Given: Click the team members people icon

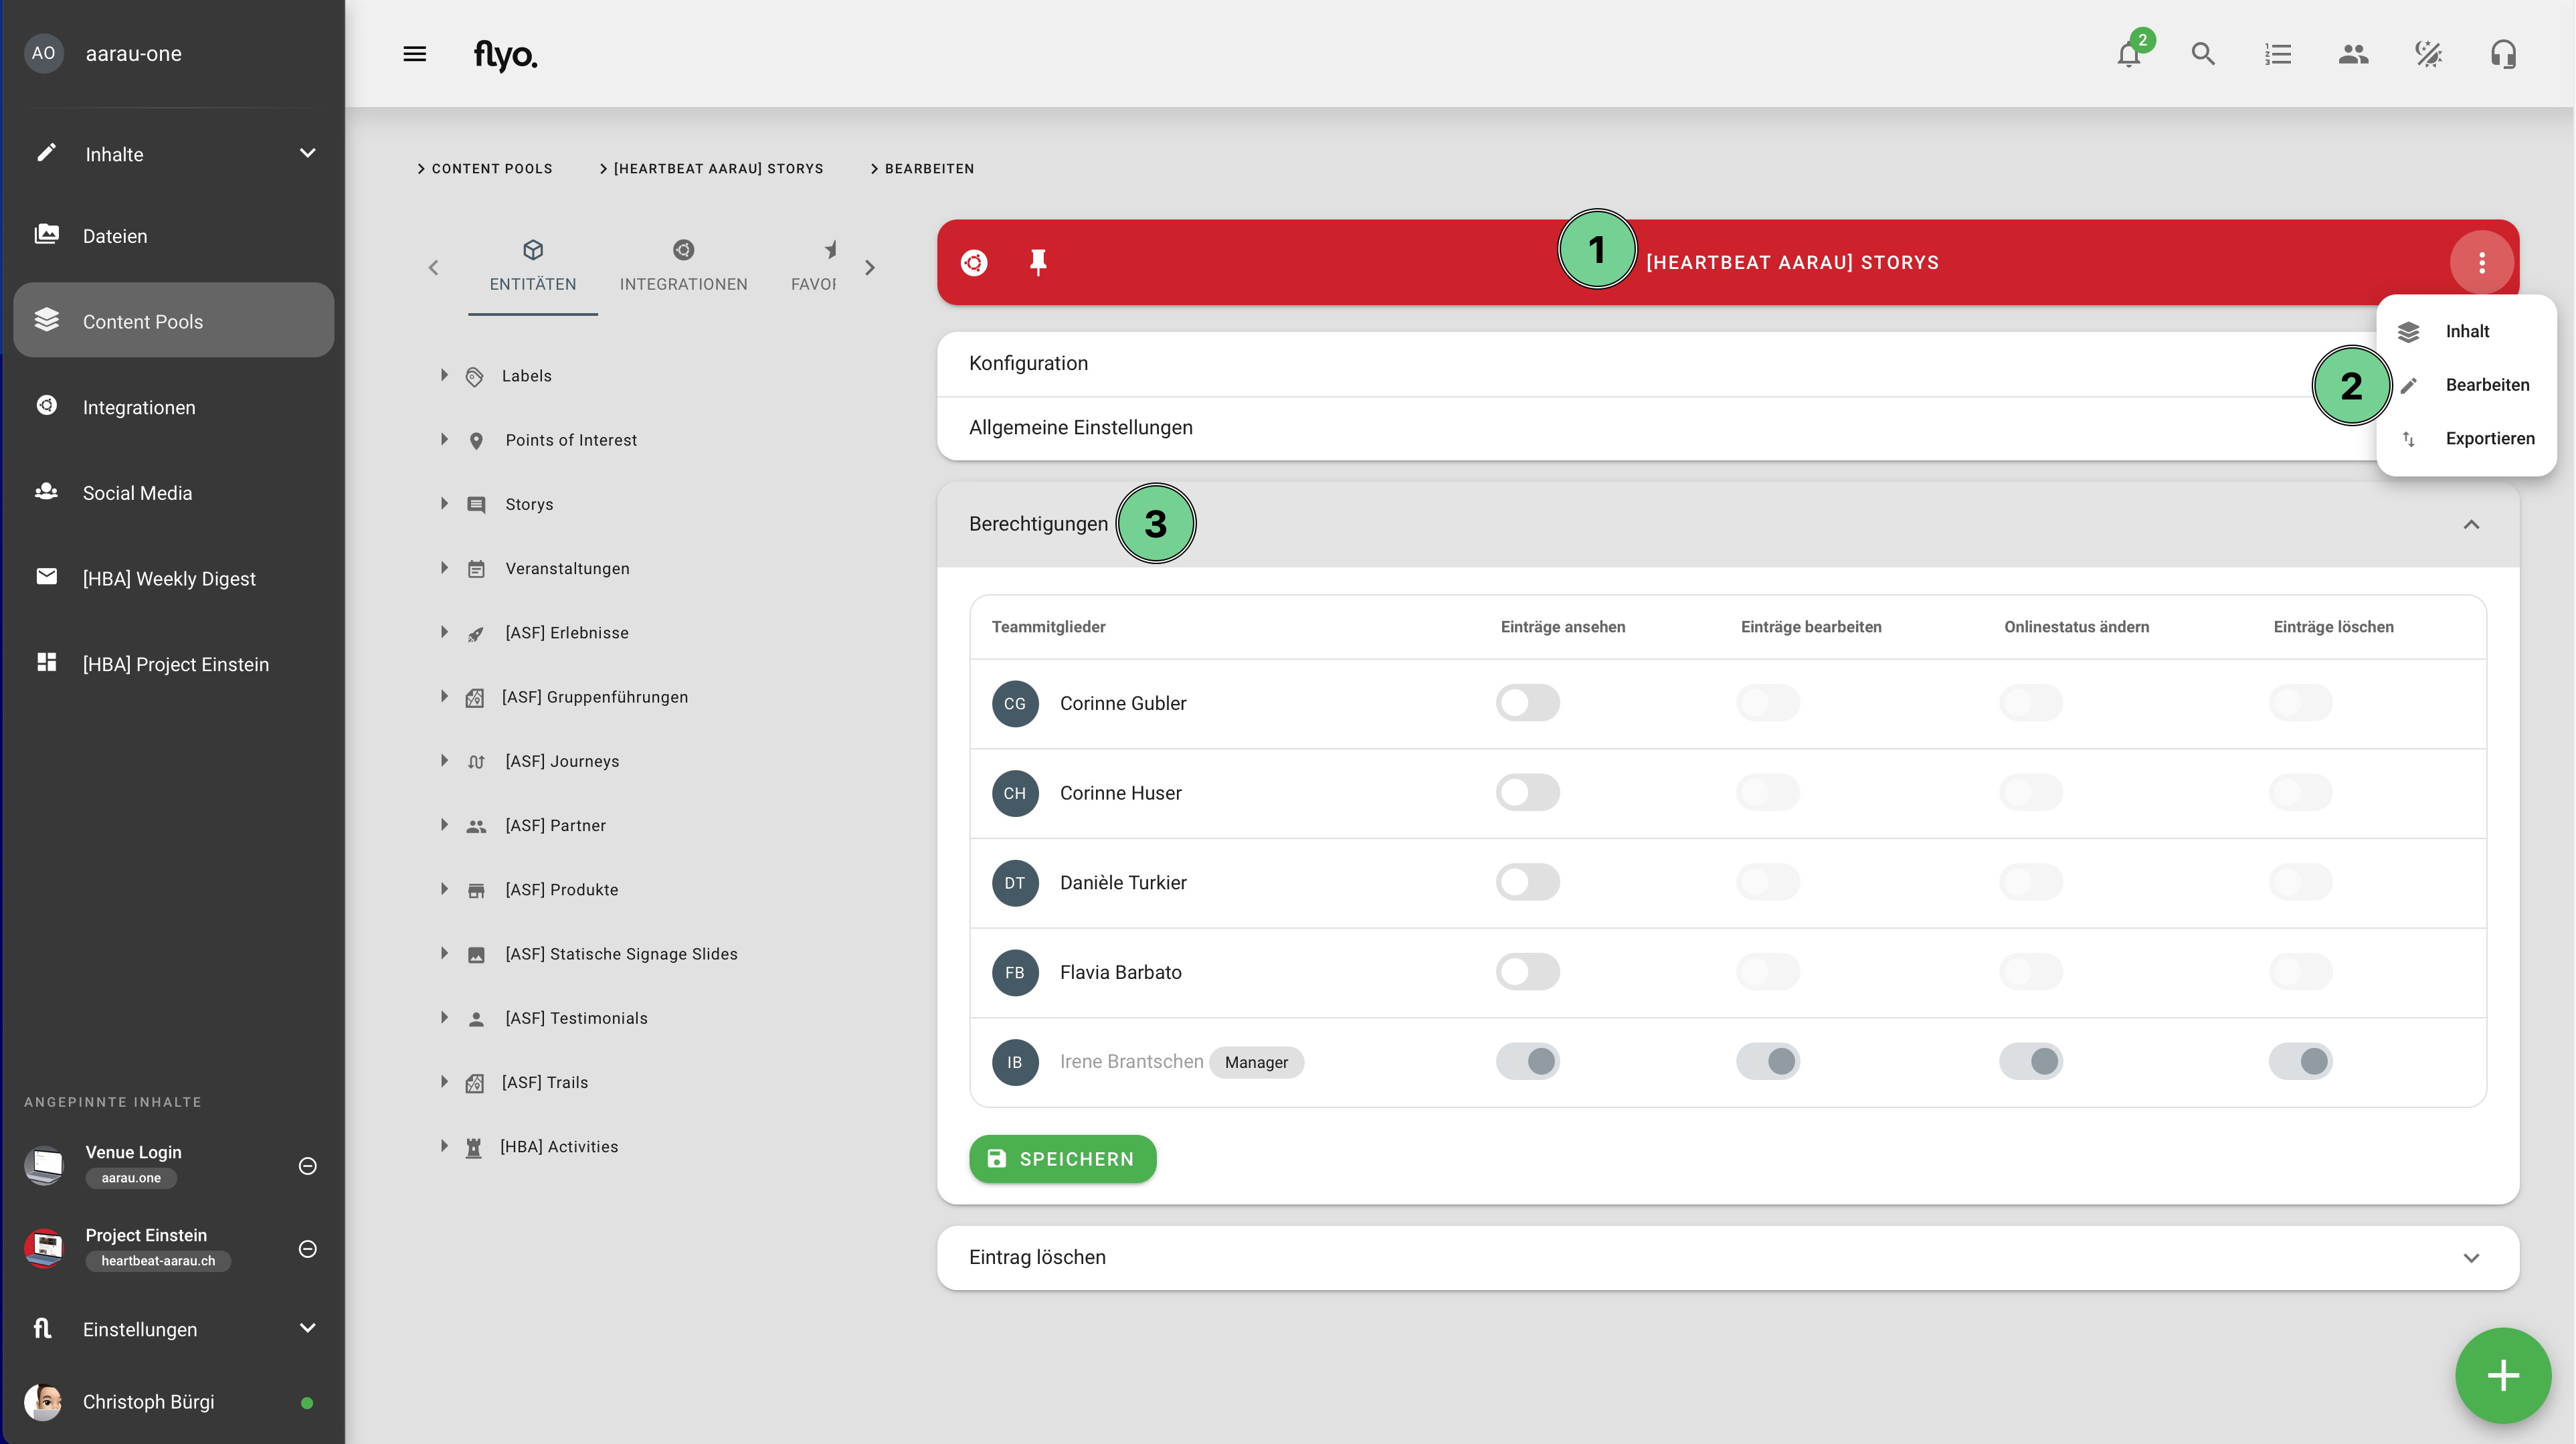Looking at the screenshot, I should point(2353,54).
